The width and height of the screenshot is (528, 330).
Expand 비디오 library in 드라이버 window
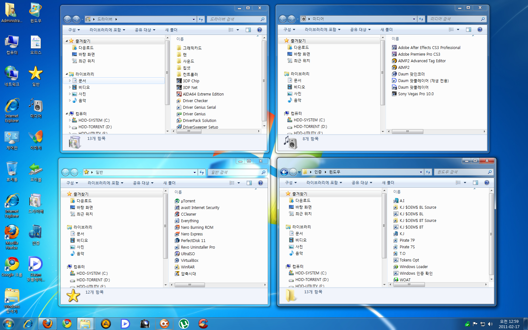[70, 87]
